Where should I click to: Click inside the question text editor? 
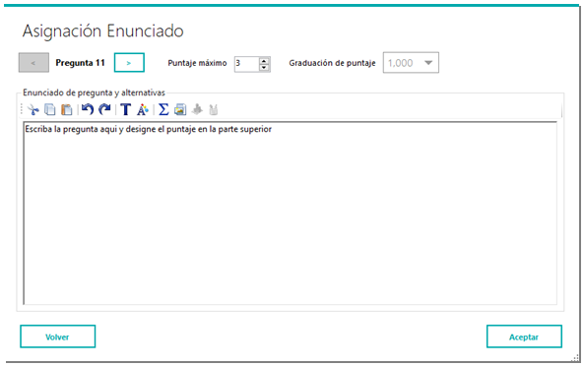pos(291,213)
